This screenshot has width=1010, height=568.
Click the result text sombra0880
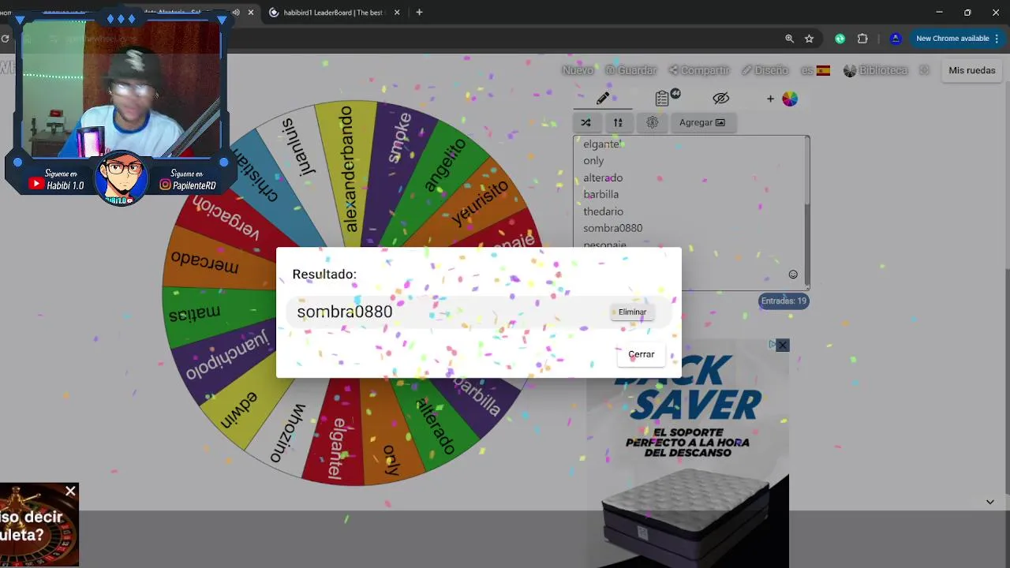click(344, 312)
